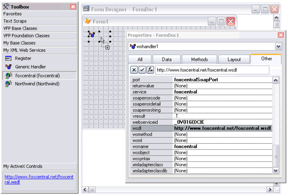Select the wsml property row
288x195 pixels.
click(201, 140)
